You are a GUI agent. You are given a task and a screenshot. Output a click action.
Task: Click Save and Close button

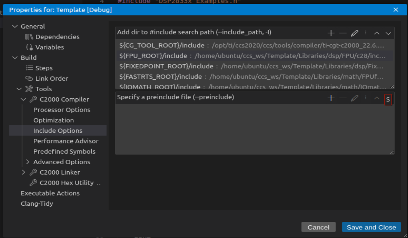pos(371,227)
